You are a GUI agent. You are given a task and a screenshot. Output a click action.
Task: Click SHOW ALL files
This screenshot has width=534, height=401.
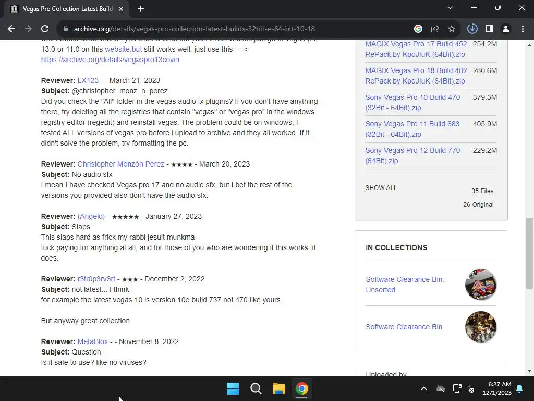pos(381,188)
